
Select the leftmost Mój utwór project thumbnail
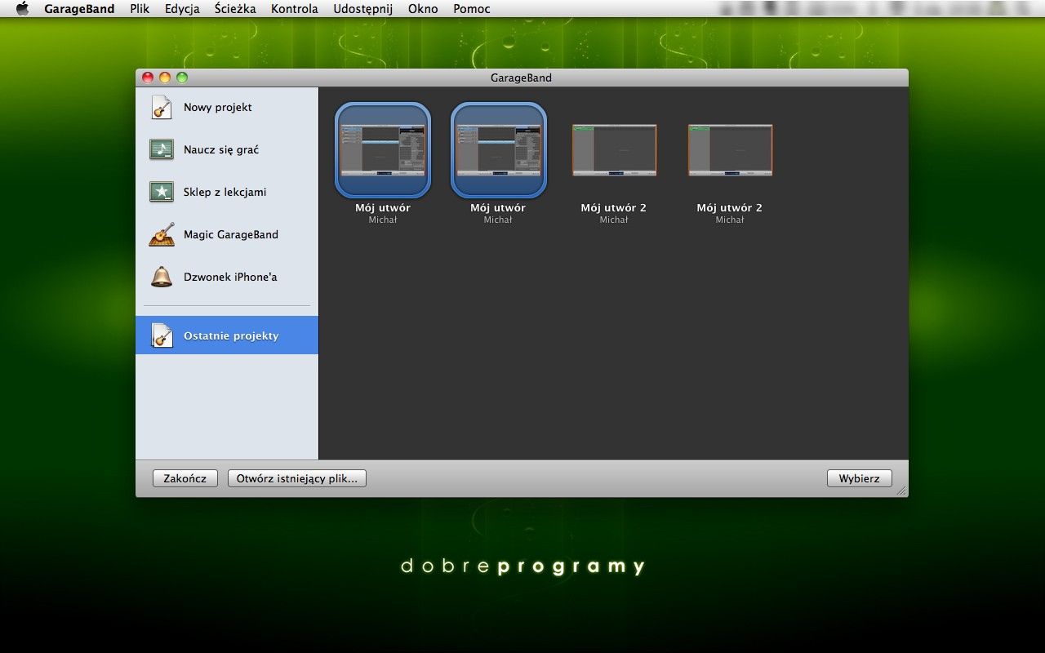383,150
